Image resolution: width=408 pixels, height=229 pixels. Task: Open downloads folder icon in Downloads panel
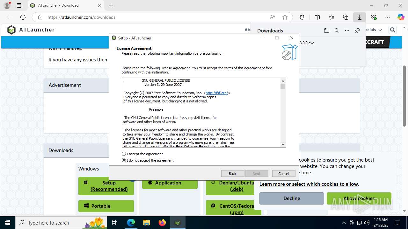tap(327, 31)
